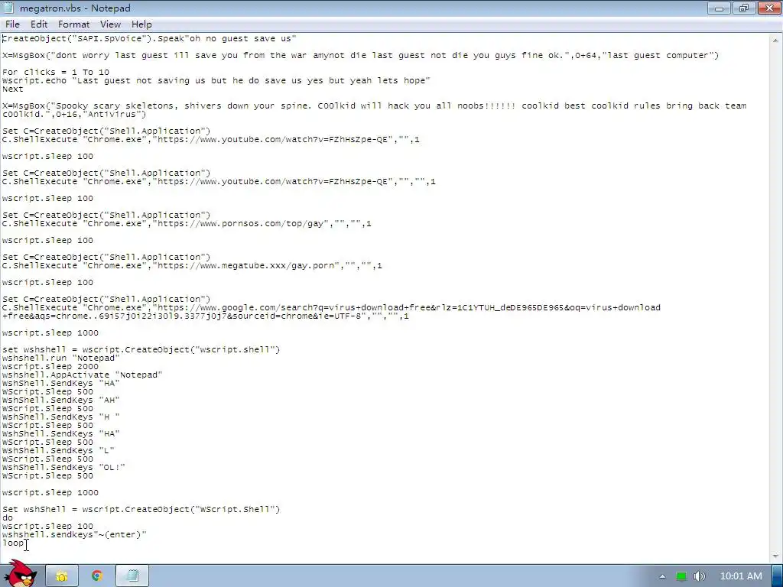Click the wshshell.run "Notepad" line

tap(61, 358)
